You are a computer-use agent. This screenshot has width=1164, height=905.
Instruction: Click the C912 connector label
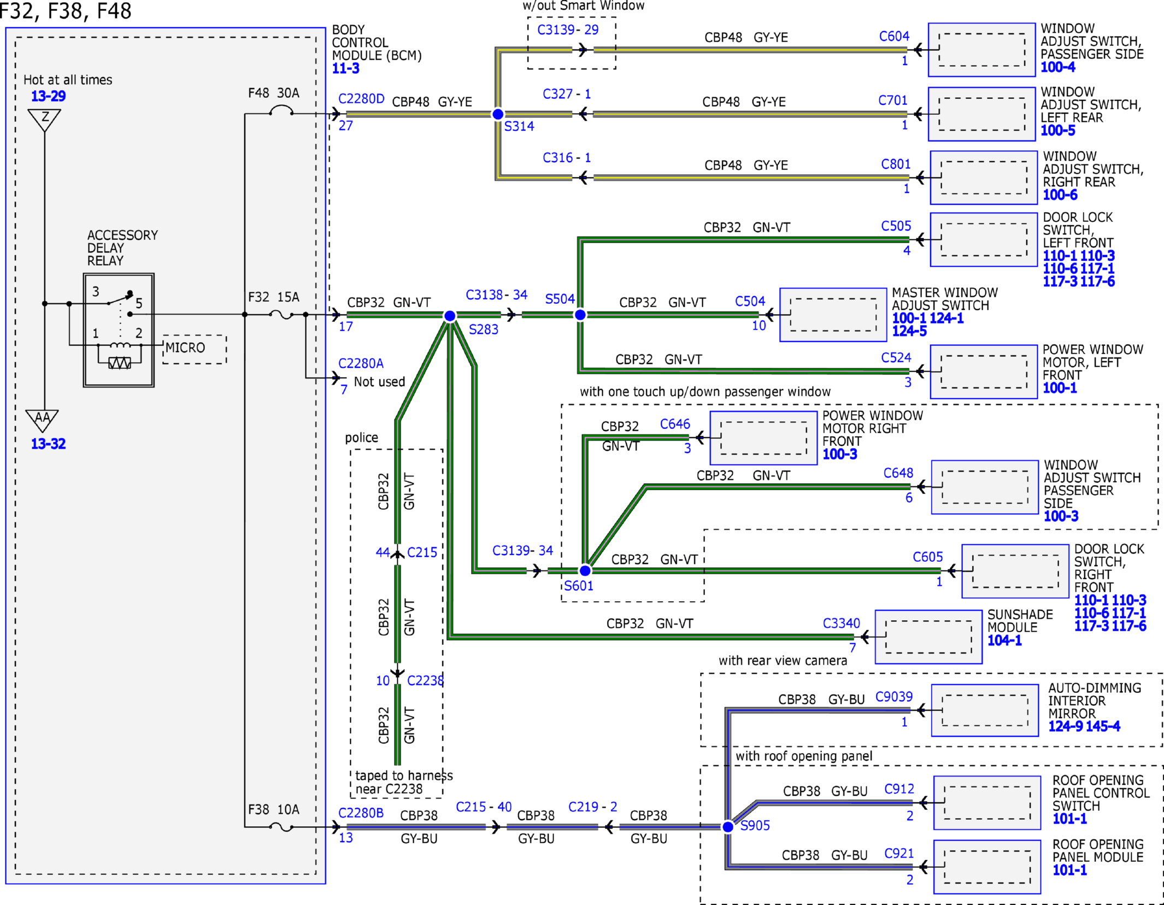click(900, 789)
